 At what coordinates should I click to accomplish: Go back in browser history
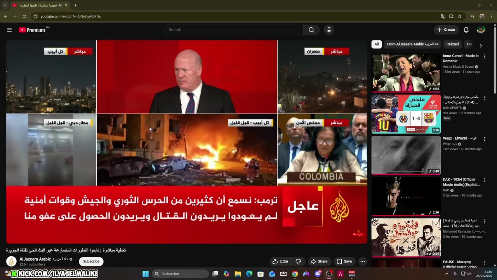click(5, 16)
